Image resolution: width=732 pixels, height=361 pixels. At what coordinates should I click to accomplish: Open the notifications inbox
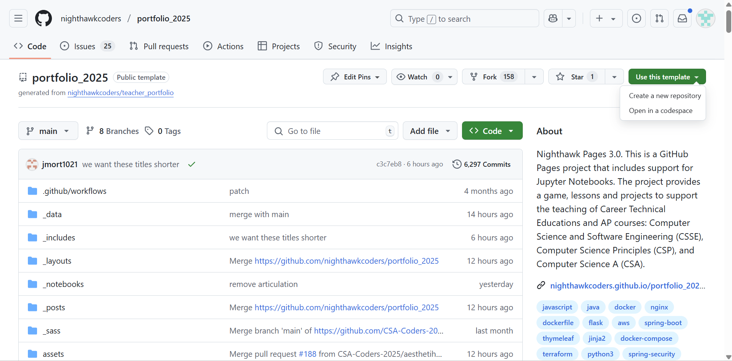coord(682,18)
